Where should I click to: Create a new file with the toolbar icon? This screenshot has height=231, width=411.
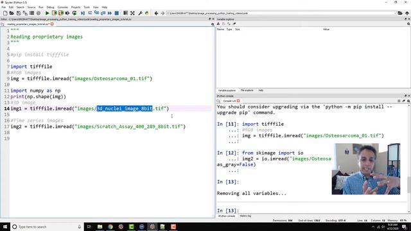(5, 13)
